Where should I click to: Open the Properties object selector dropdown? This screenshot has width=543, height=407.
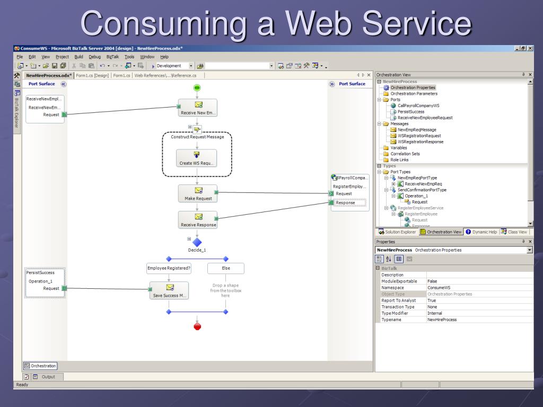(x=530, y=250)
